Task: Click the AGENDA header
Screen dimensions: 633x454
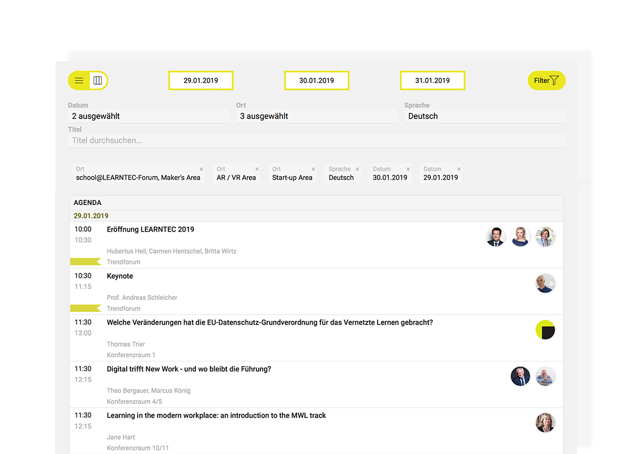Action: pyautogui.click(x=87, y=203)
